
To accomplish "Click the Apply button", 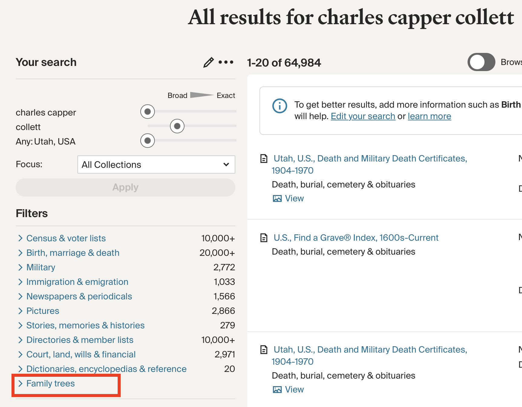I will 126,187.
